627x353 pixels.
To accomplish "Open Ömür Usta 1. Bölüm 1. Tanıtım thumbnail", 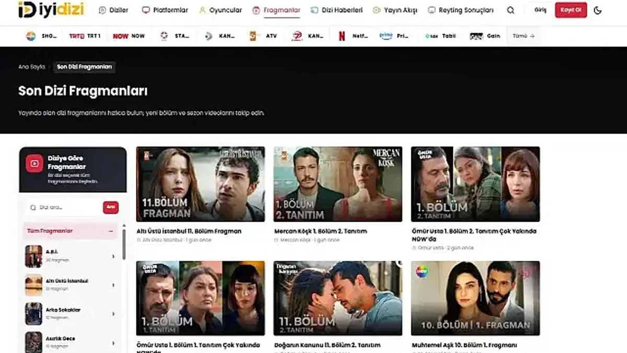I will coord(201,298).
